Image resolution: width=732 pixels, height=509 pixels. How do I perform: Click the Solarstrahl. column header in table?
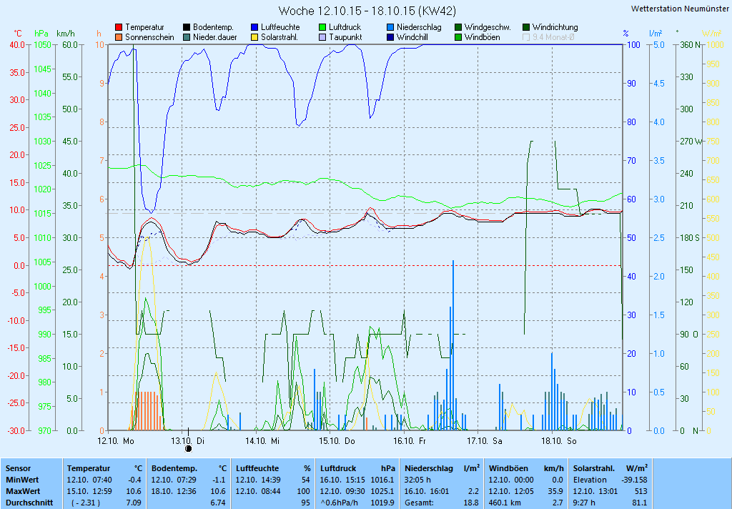[x=594, y=468]
